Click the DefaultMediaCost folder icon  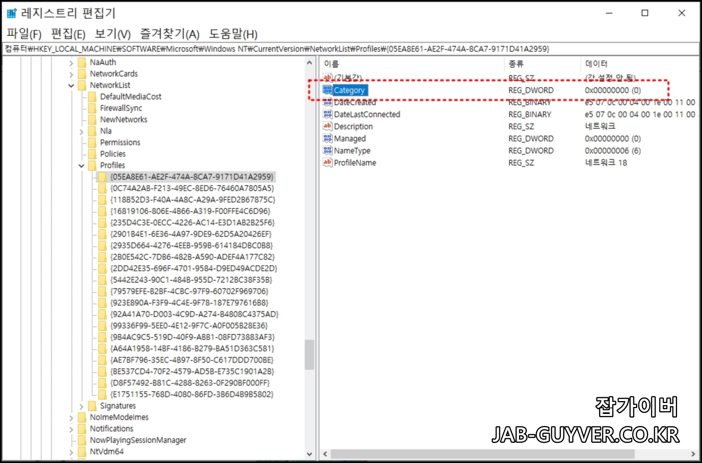tap(92, 97)
